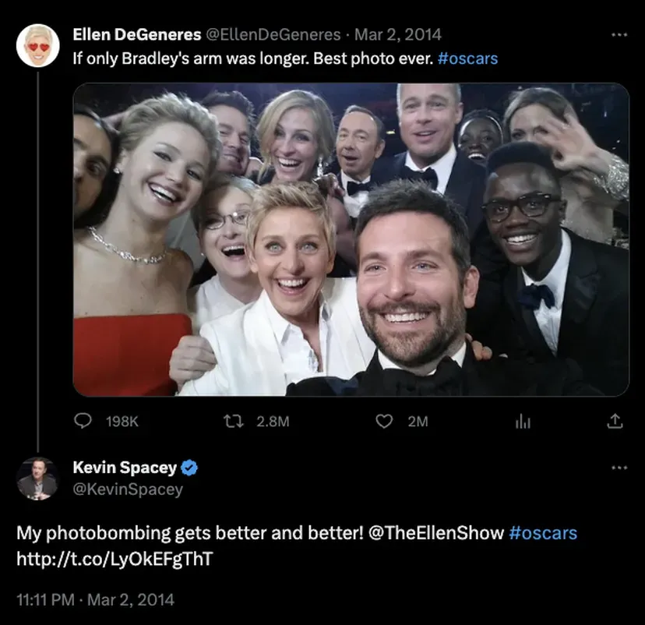Click the 11:11 PM · Mar 2, 2014 timestamp
The width and height of the screenshot is (645, 625).
click(x=95, y=599)
